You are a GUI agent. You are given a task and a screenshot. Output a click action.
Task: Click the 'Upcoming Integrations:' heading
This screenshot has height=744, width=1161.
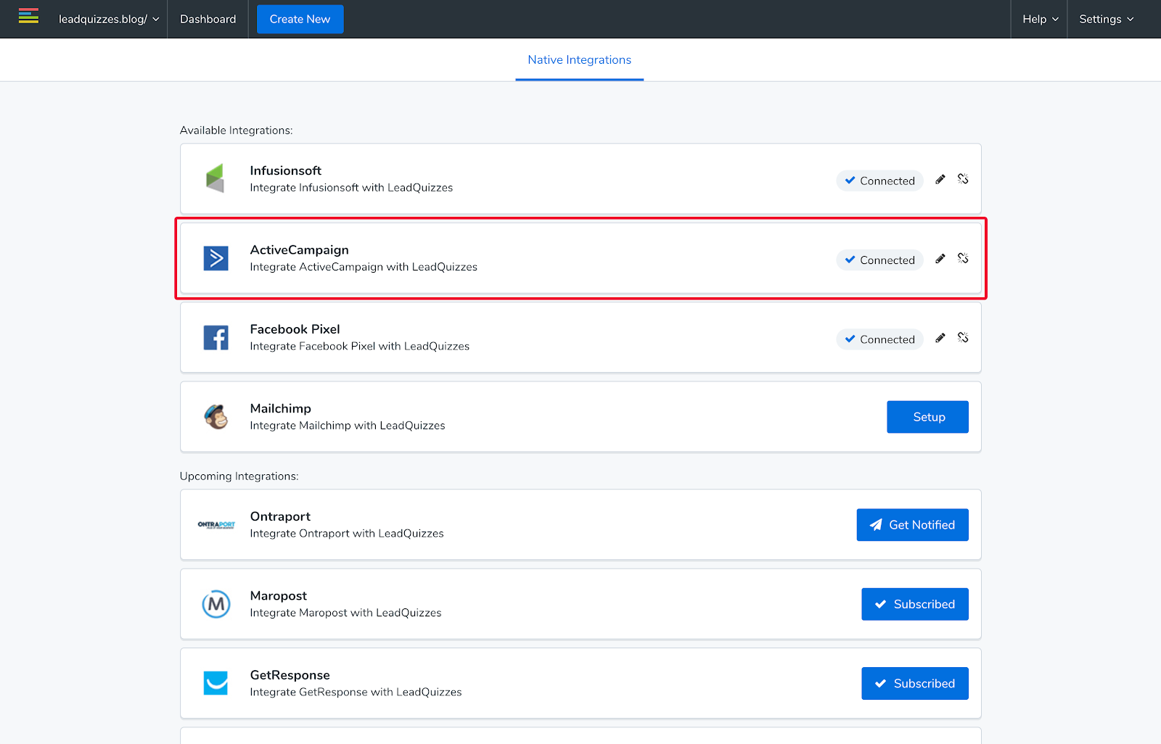(239, 476)
